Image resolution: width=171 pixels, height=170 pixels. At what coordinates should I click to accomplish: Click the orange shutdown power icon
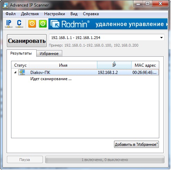32,24
